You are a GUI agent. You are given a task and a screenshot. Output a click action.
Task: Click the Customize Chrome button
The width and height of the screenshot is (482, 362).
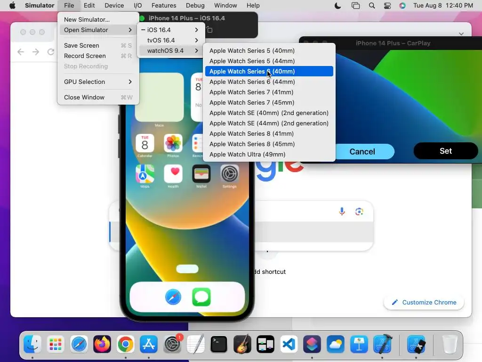point(424,302)
